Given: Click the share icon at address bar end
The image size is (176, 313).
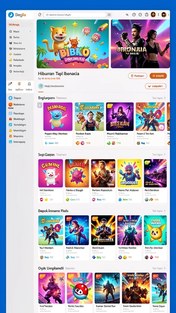Looking at the screenshot, I should (109, 15).
